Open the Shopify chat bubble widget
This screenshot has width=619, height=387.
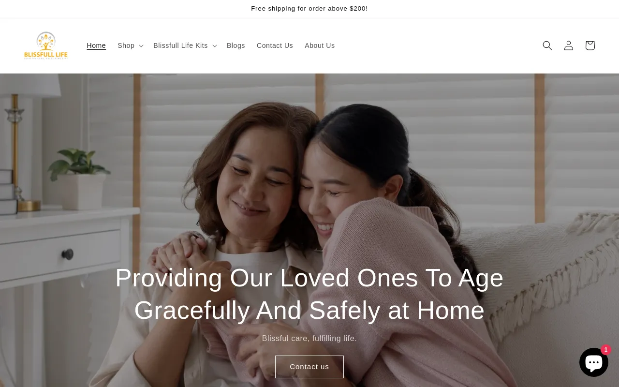click(x=594, y=362)
